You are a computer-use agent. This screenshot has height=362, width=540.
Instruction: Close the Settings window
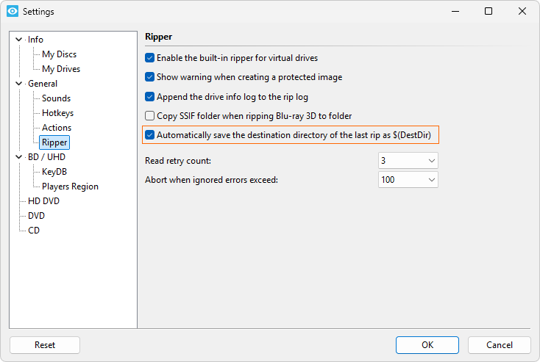click(x=522, y=12)
